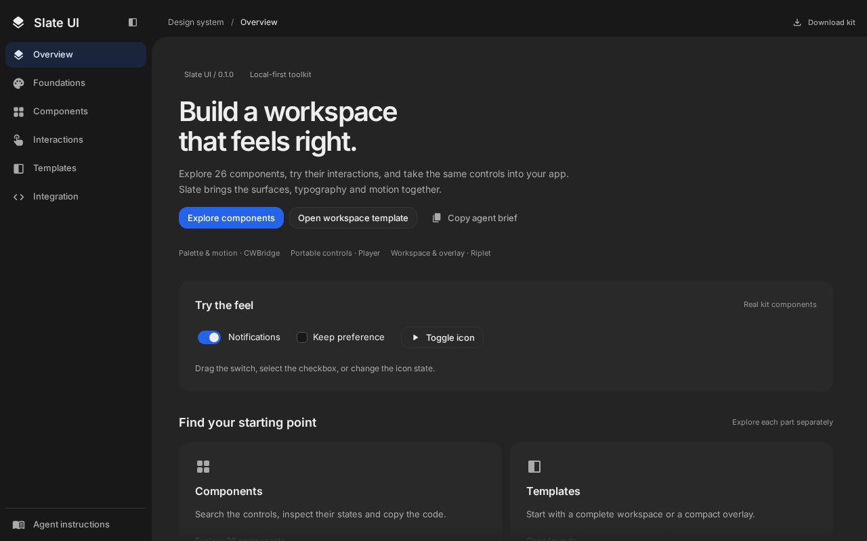The height and width of the screenshot is (541, 867).
Task: Click the Components grid icon in the sidebar
Action: [x=19, y=112]
